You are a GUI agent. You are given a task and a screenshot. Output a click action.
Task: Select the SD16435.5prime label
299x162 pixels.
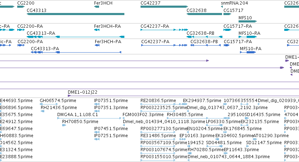pyautogui.click(x=262, y=115)
